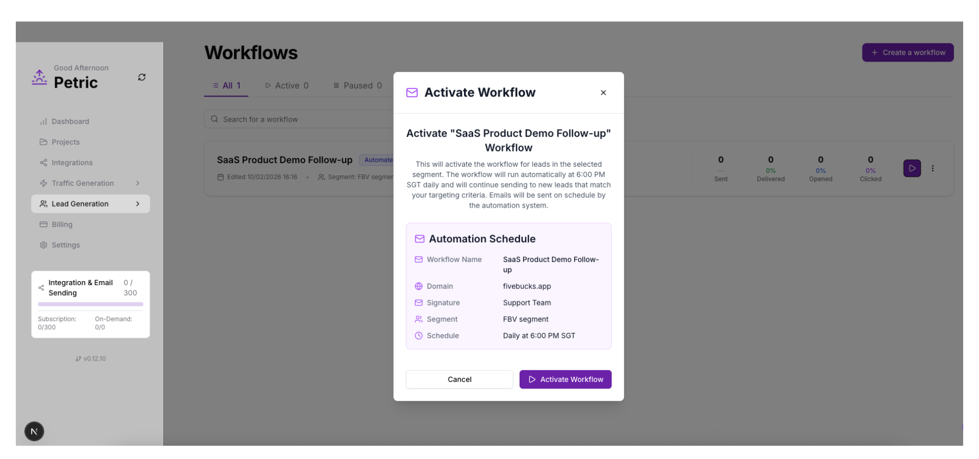The image size is (979, 459).
Task: Click Daily at 6:00 PM SGT value
Action: [539, 336]
